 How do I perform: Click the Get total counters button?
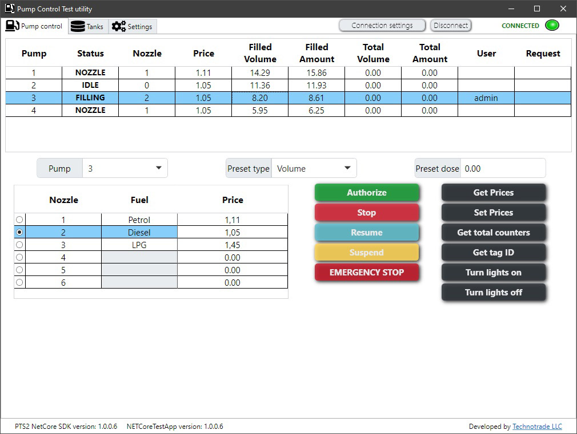coord(494,233)
